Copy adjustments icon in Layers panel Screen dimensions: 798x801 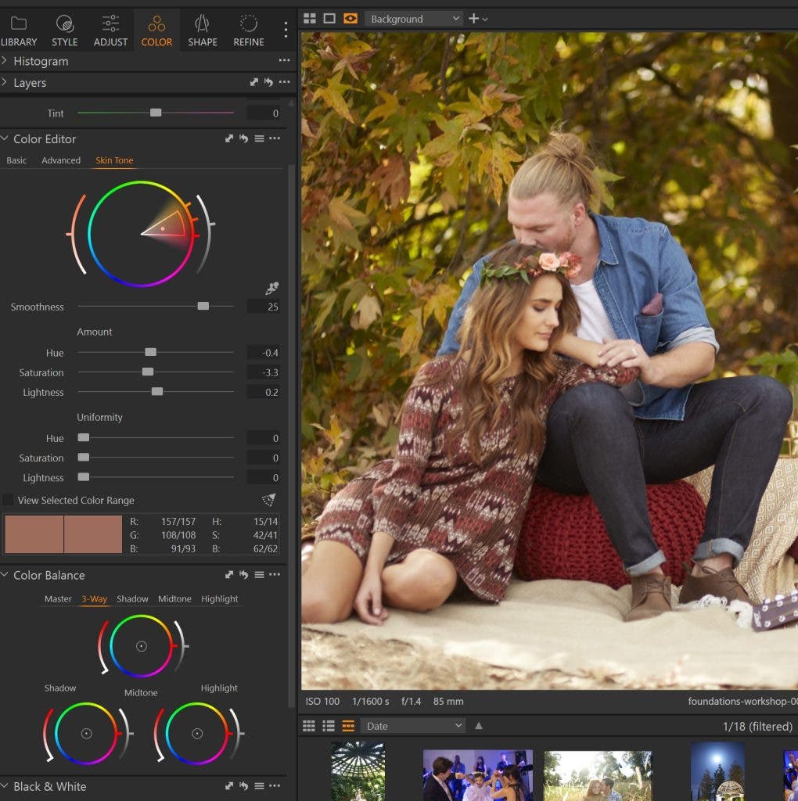pyautogui.click(x=254, y=81)
